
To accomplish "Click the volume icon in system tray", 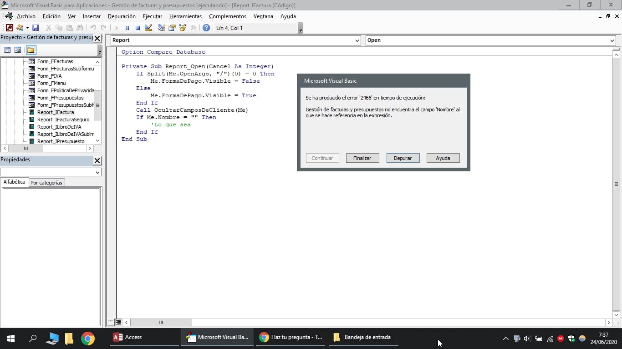I will tap(527, 338).
